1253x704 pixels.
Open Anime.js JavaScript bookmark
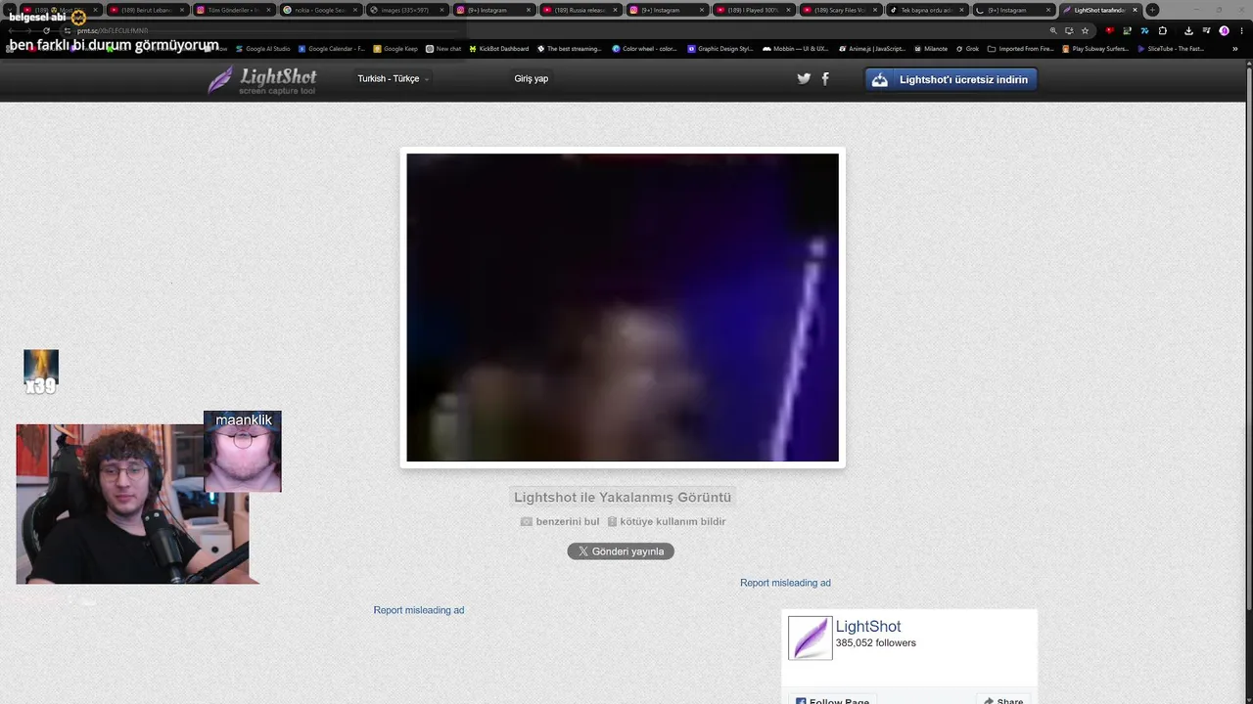coord(871,49)
